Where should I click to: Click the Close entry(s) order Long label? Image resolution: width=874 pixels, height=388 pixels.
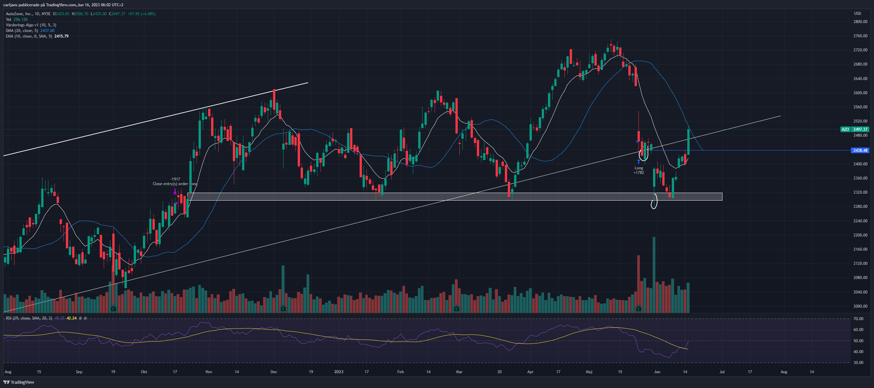[175, 184]
